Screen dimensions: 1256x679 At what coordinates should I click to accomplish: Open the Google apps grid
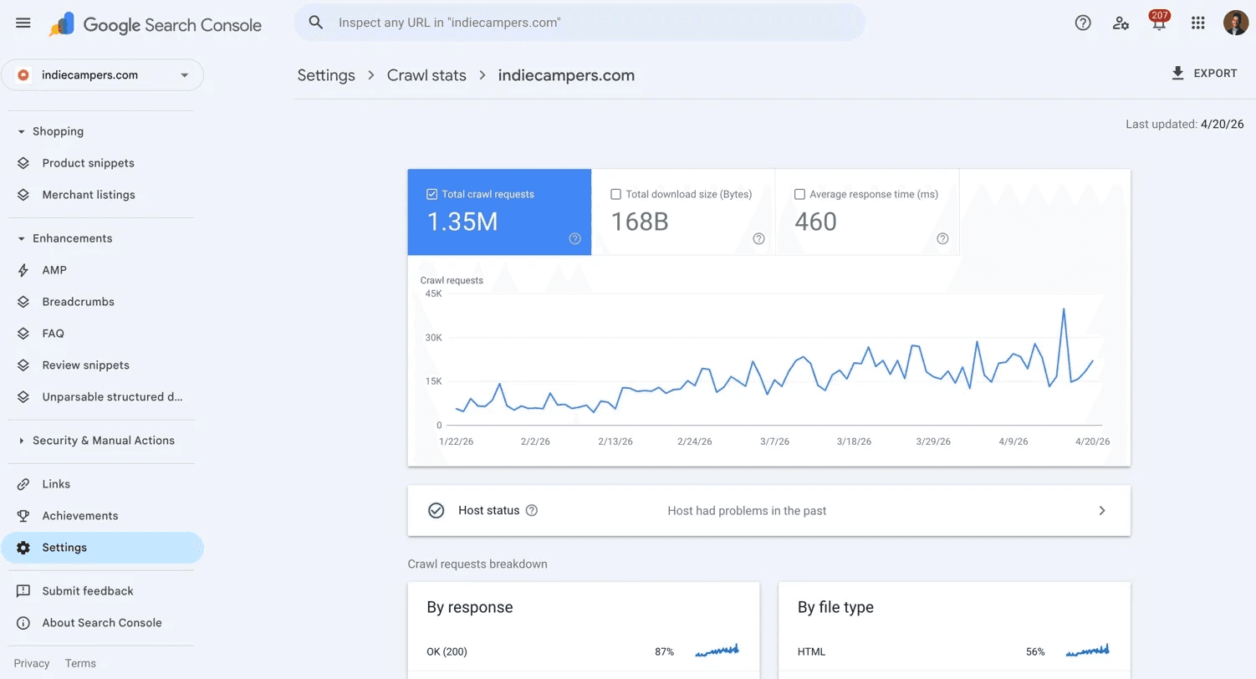(x=1197, y=23)
